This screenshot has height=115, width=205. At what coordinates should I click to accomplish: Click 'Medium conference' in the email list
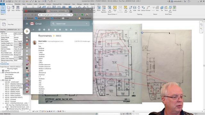(45, 69)
